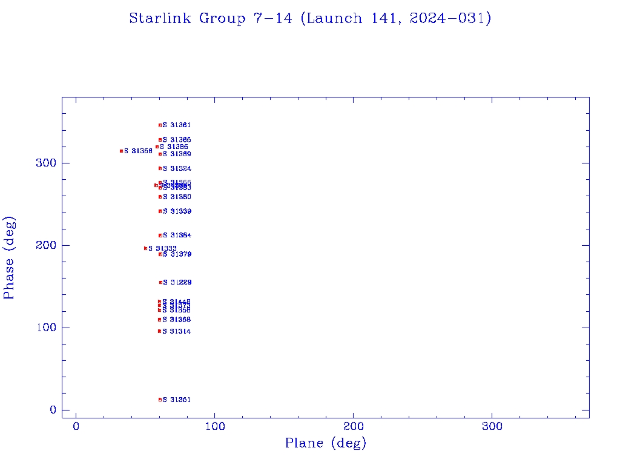Click the red marker beside S 31333
The image size is (620, 465).
pos(145,248)
